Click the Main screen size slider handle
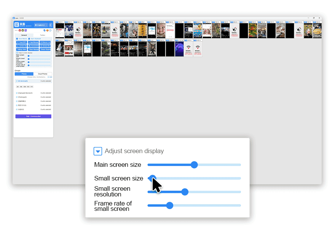The height and width of the screenshot is (231, 335). pyautogui.click(x=194, y=165)
